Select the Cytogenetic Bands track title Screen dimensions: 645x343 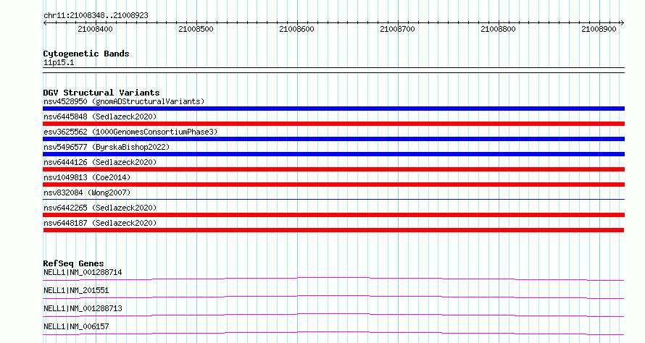coord(86,54)
